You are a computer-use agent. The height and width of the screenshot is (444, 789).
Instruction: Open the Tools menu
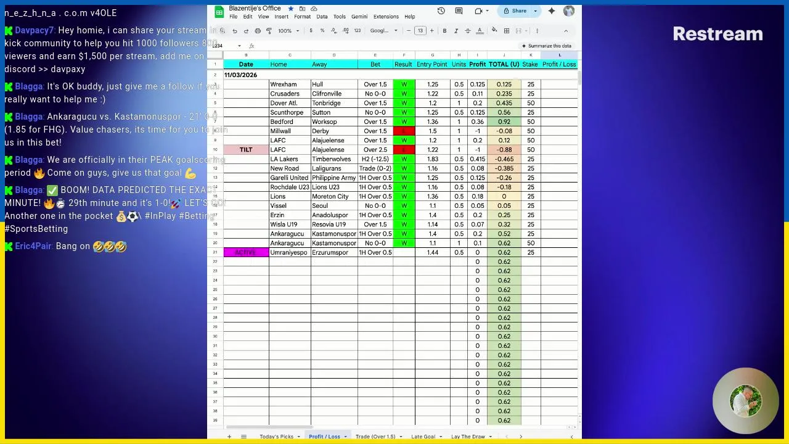point(340,17)
